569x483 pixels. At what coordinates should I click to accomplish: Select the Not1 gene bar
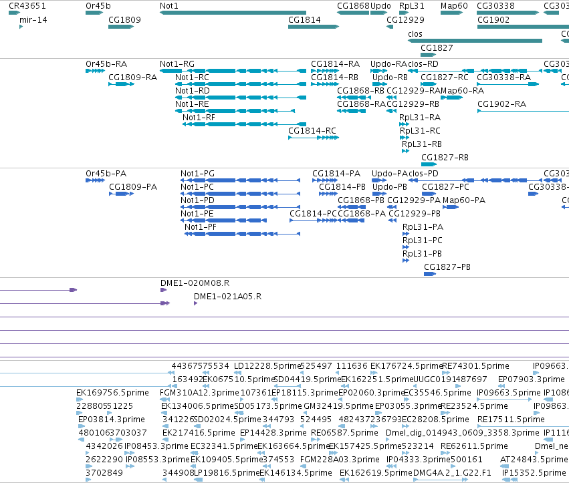pos(233,13)
